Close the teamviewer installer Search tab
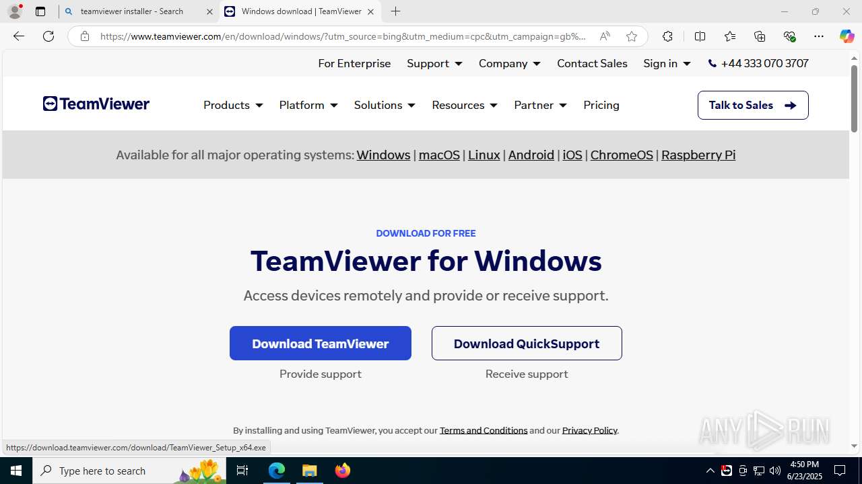862x484 pixels. pos(209,11)
